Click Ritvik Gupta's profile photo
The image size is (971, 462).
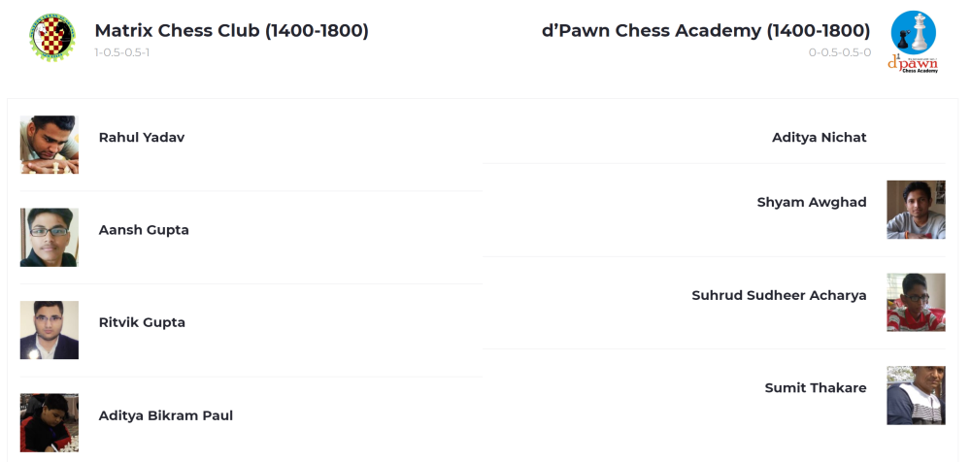[x=50, y=330]
